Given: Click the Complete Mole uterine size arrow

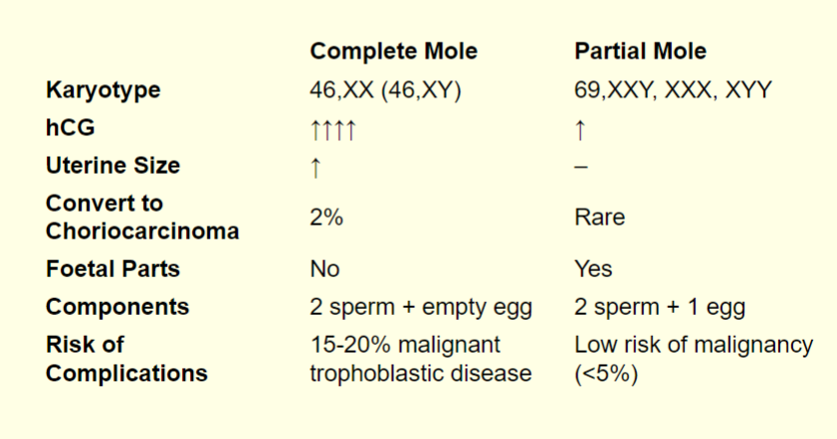Looking at the screenshot, I should coord(315,167).
